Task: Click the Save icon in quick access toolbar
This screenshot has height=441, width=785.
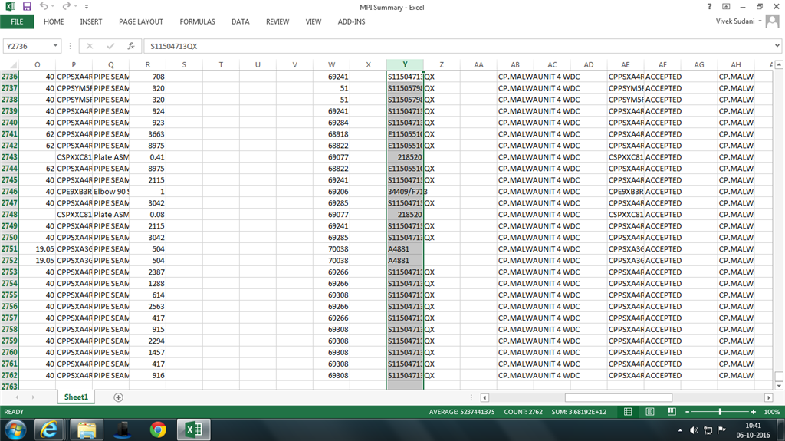Action: tap(27, 6)
